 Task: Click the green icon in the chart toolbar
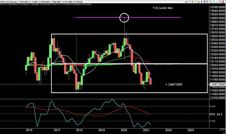point(192,2)
